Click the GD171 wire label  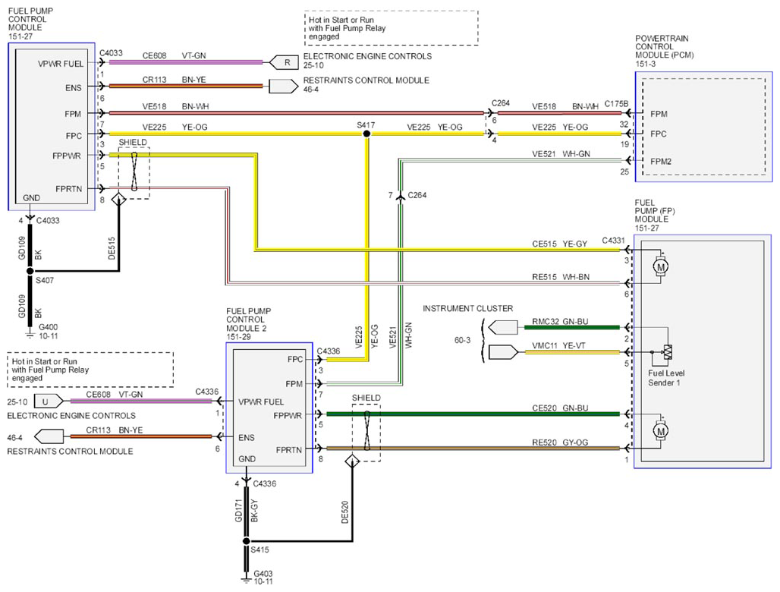pyautogui.click(x=238, y=511)
